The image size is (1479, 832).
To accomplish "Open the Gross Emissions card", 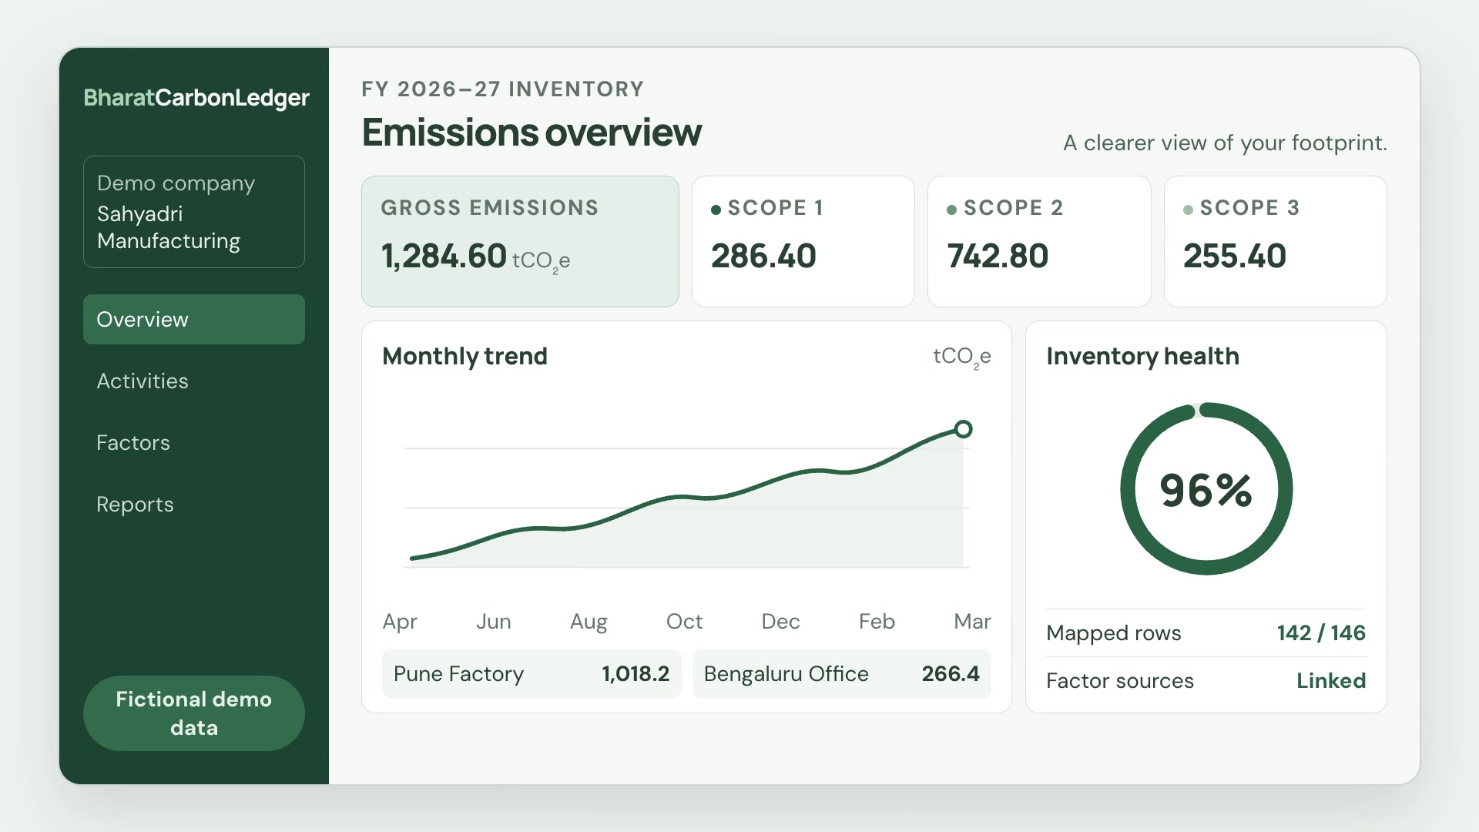I will click(520, 241).
